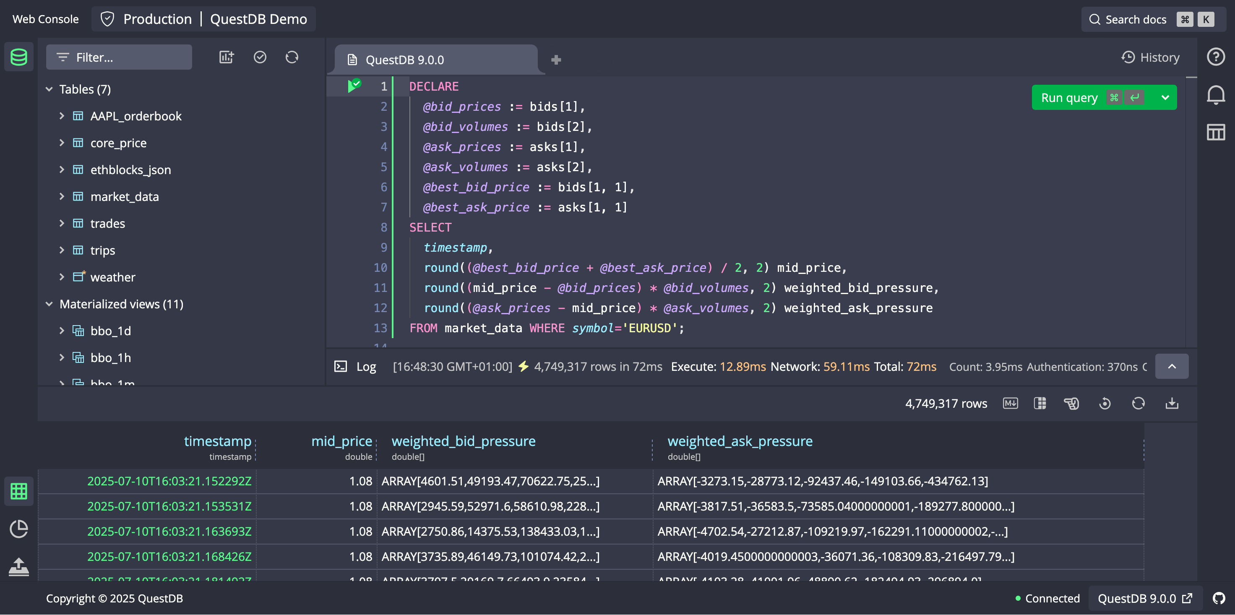Click the mid_price column header
The width and height of the screenshot is (1235, 615).
341,441
